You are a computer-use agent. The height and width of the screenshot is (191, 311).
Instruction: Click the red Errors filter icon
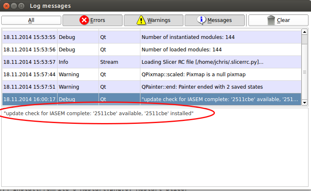click(x=84, y=20)
